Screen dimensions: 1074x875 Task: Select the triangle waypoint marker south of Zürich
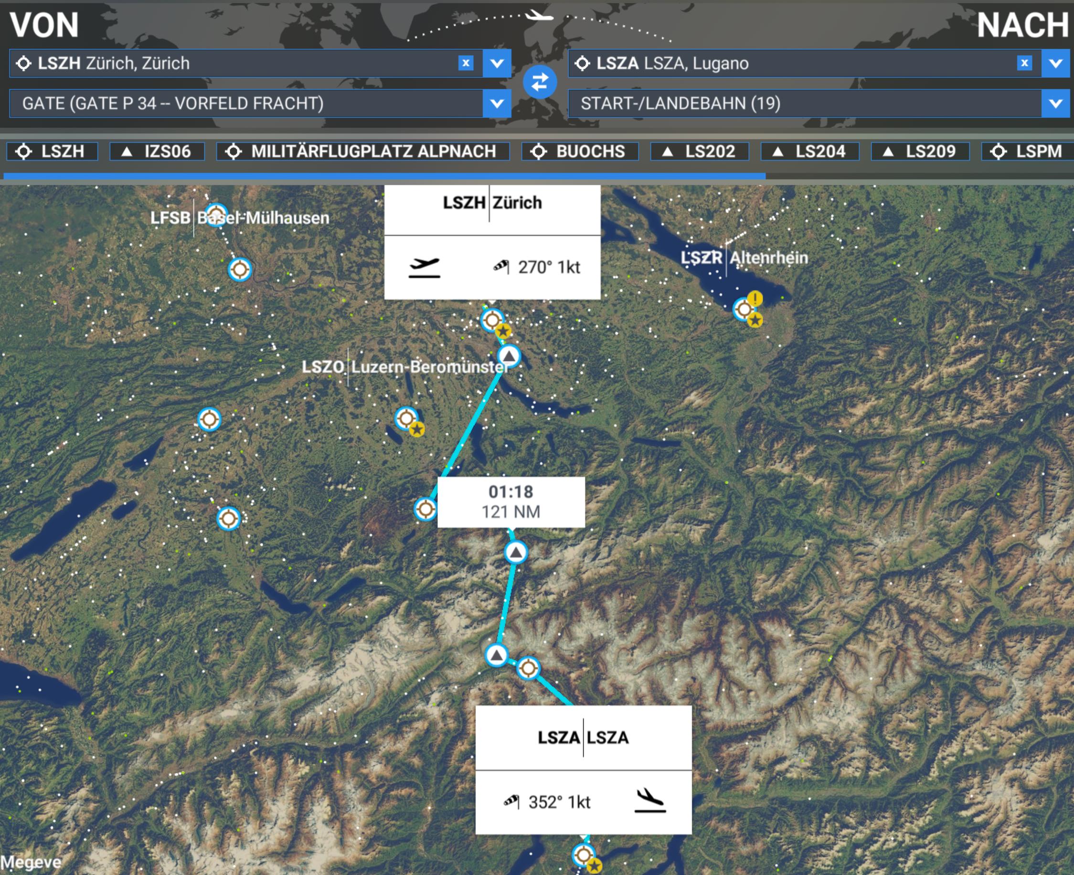[509, 356]
